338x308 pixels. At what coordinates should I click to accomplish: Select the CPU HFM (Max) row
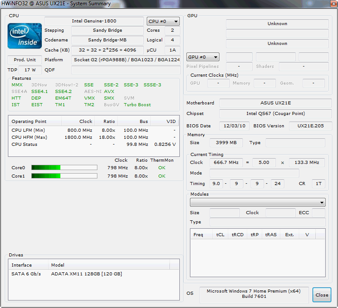click(94, 137)
